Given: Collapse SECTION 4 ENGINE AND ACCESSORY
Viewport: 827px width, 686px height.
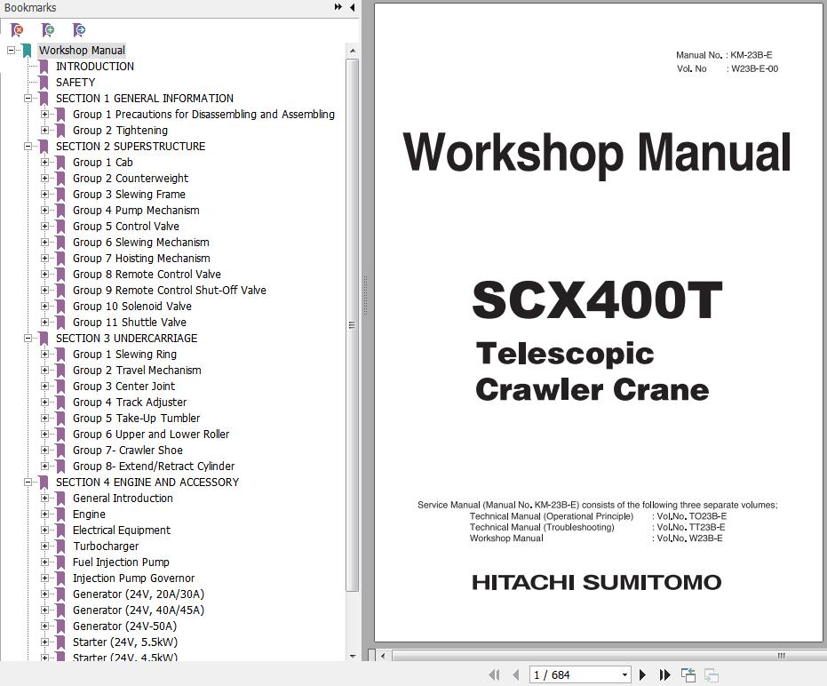Looking at the screenshot, I should (28, 483).
